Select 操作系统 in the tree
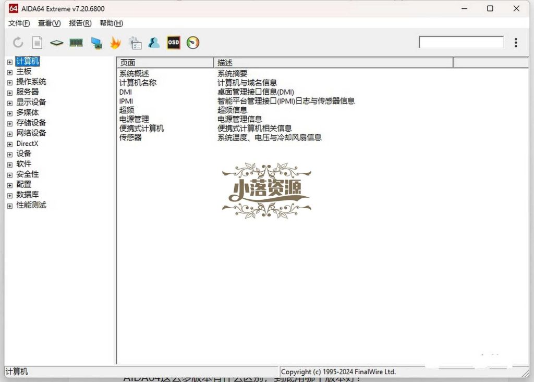This screenshot has width=534, height=382. (31, 82)
